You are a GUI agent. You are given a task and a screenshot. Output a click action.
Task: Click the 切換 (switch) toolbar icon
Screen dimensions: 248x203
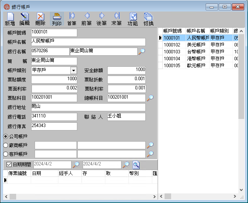click(148, 19)
